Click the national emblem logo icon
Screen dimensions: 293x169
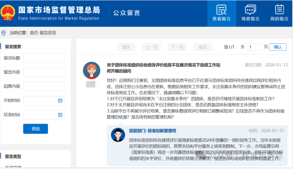pos(8,13)
